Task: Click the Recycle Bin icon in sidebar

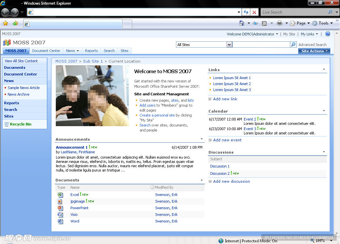Action: (x=7, y=124)
